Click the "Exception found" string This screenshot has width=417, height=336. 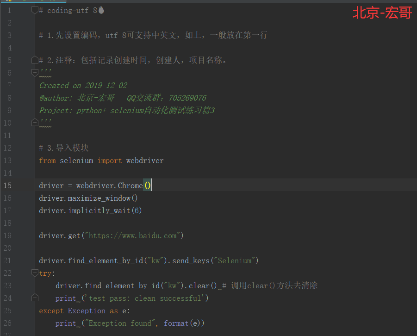pyautogui.click(x=120, y=323)
